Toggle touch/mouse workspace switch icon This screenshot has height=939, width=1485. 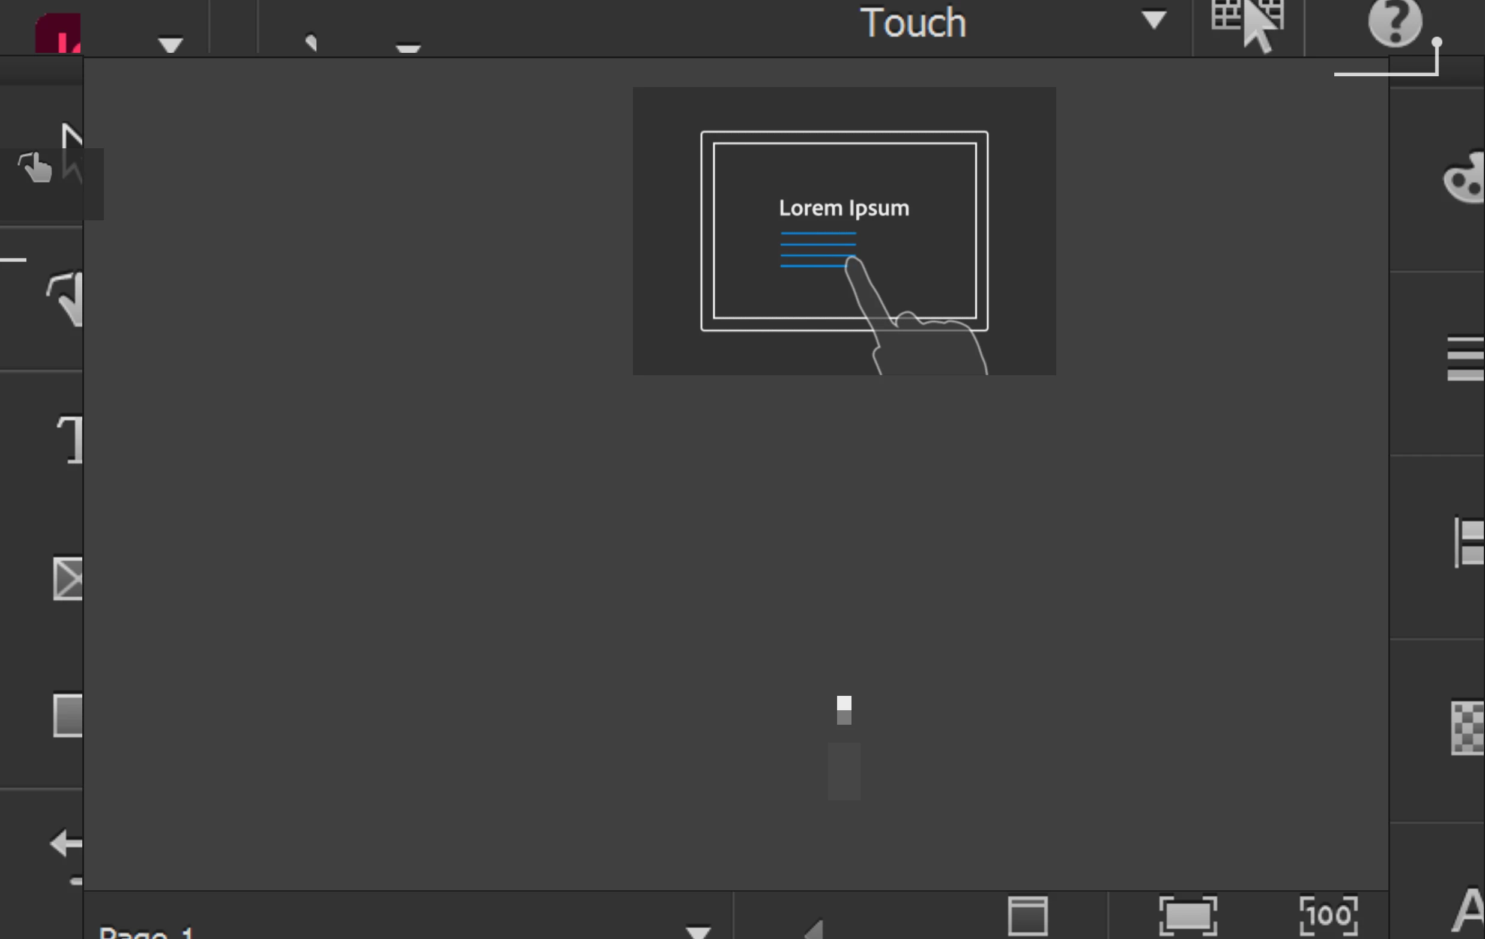click(x=1248, y=25)
